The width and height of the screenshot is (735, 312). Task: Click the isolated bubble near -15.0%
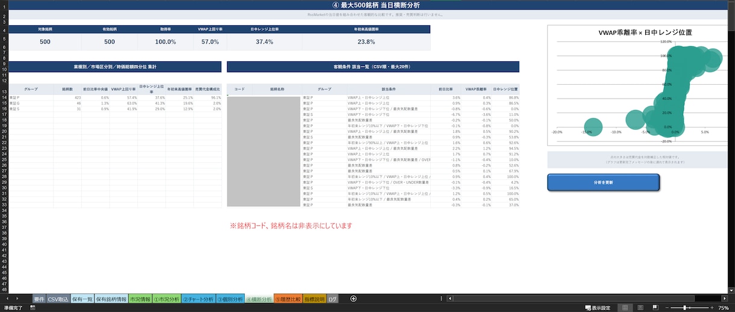tap(592, 127)
